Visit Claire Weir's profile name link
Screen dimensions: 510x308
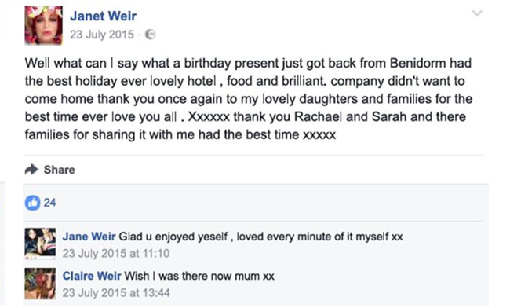tap(92, 276)
